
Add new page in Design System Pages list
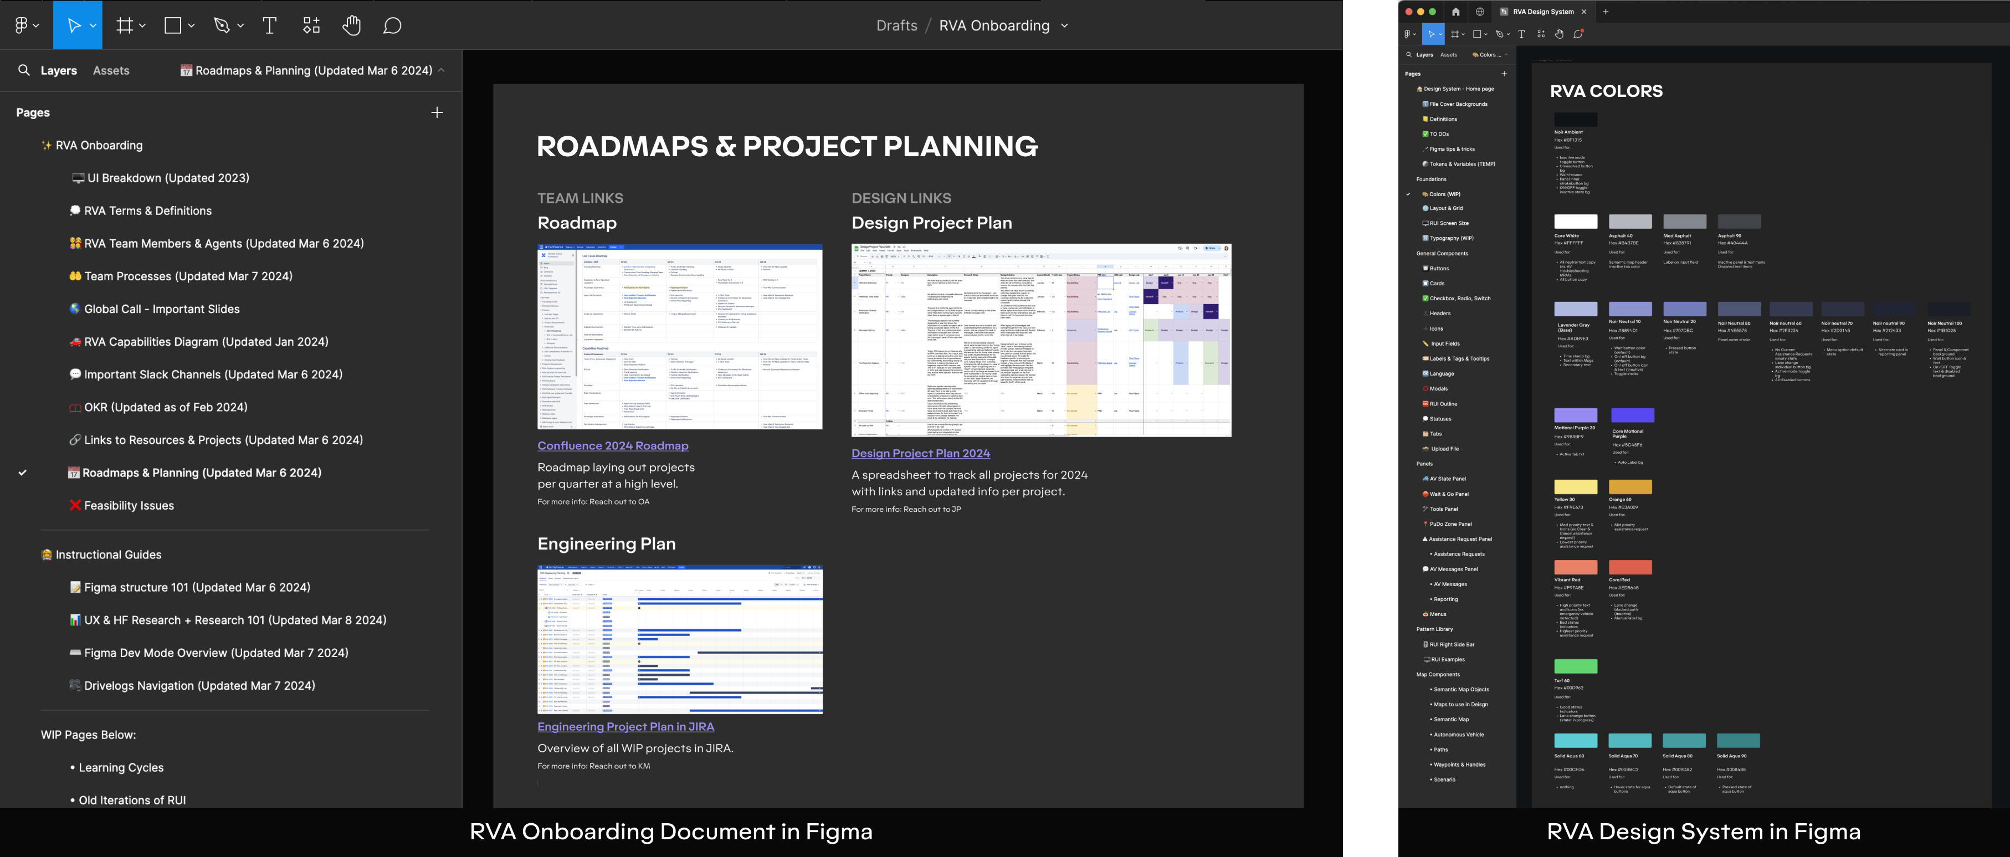(1504, 74)
